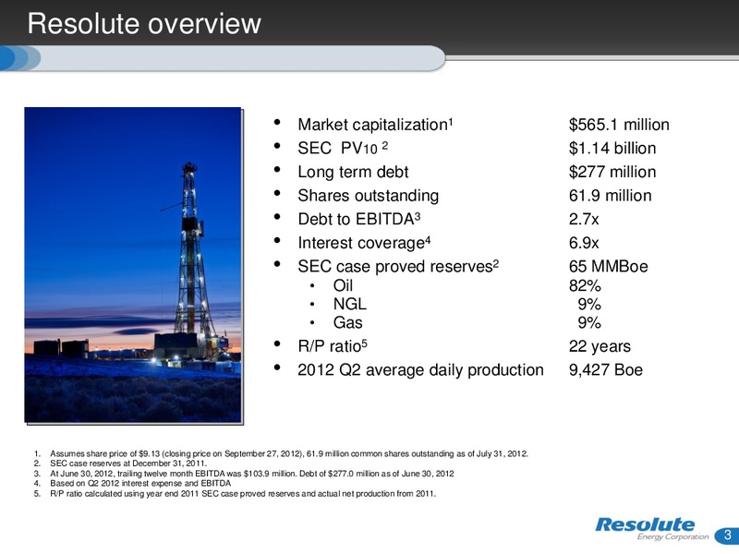Screen dimensions: 739x554
Task: Select the '9,427 Boe' value
Action: (606, 370)
